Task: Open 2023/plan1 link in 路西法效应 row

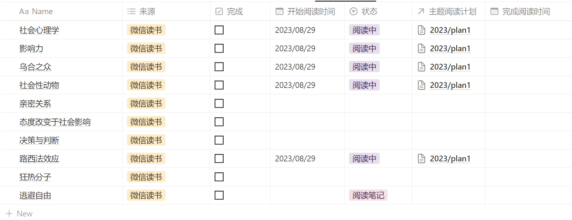Action: click(450, 158)
